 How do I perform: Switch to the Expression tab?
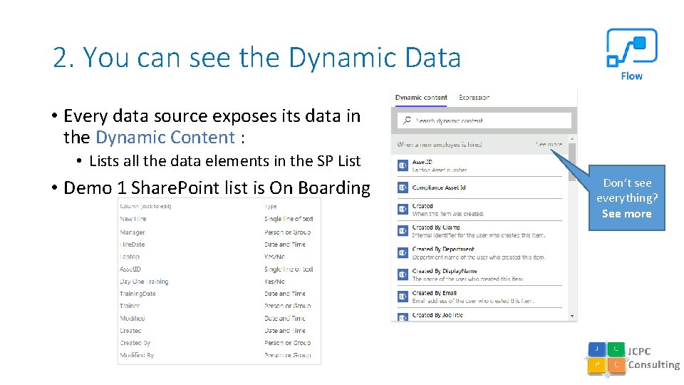[x=475, y=98]
